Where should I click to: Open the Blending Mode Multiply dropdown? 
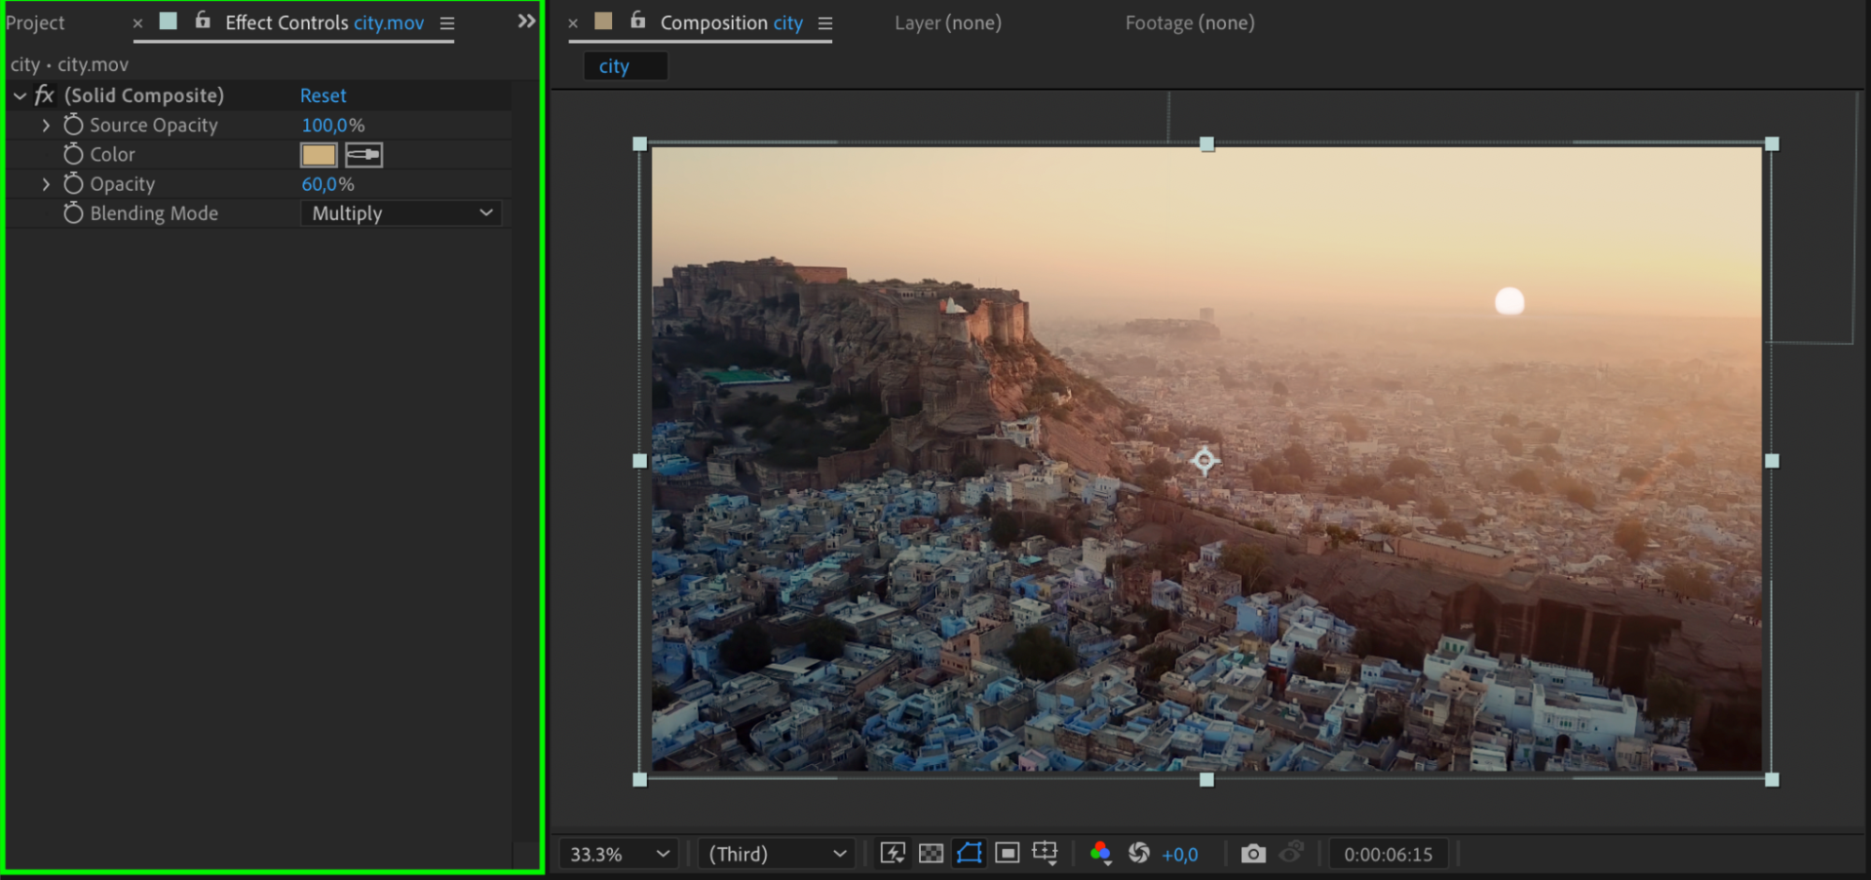(401, 213)
